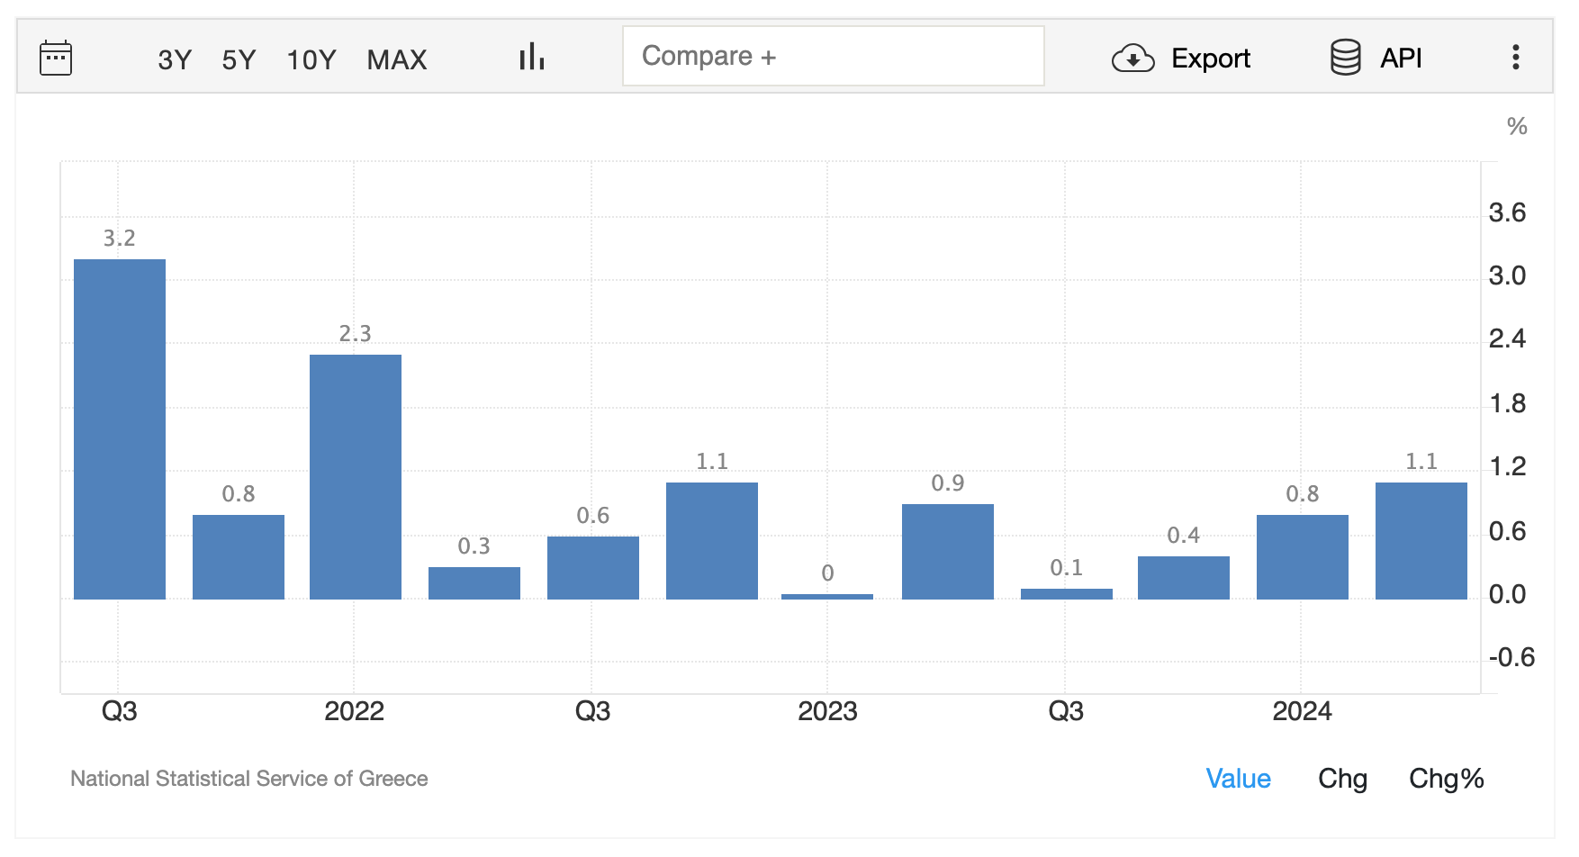The image size is (1579, 857).
Task: Switch to the Chg tab
Action: (x=1342, y=779)
